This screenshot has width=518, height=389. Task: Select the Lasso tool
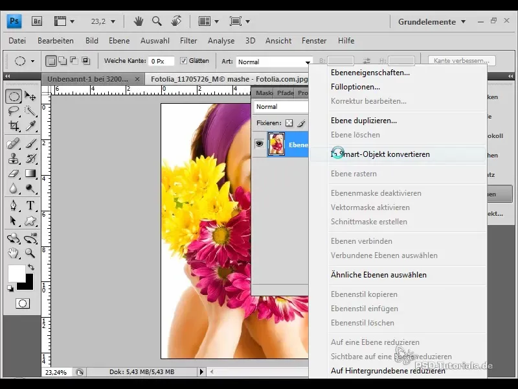click(14, 111)
